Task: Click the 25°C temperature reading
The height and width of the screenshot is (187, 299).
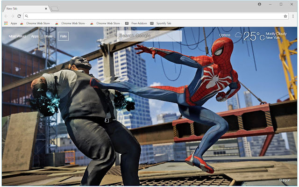Action: click(x=254, y=36)
